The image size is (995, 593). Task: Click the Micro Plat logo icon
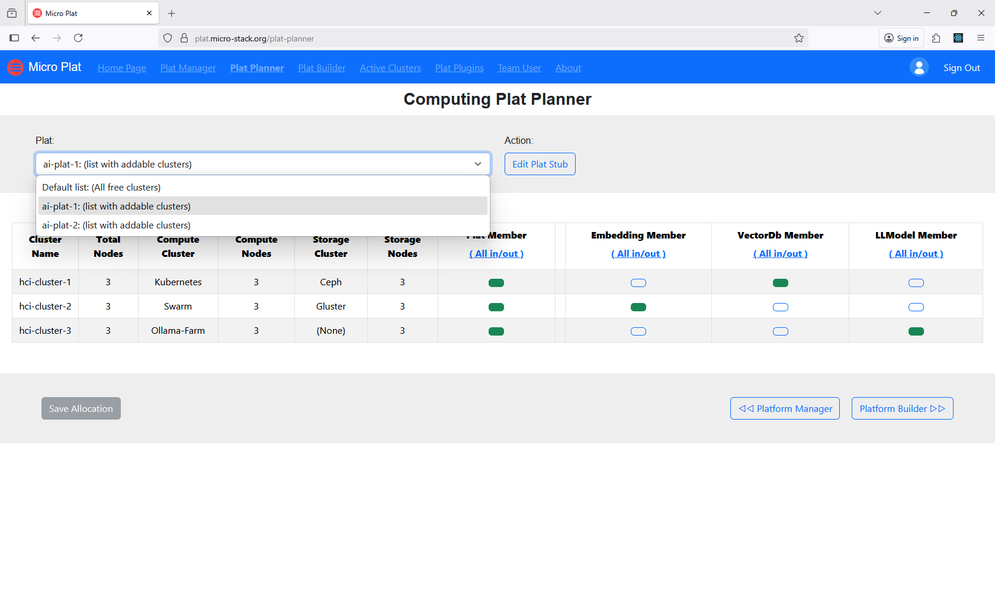click(x=15, y=67)
